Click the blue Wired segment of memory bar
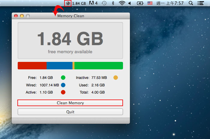The height and width of the screenshot is (139, 210). (x=59, y=65)
